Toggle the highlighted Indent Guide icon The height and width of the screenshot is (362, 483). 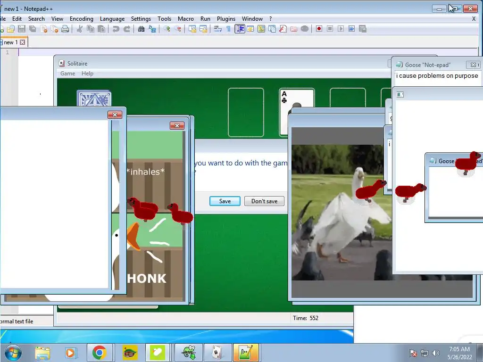click(x=240, y=29)
